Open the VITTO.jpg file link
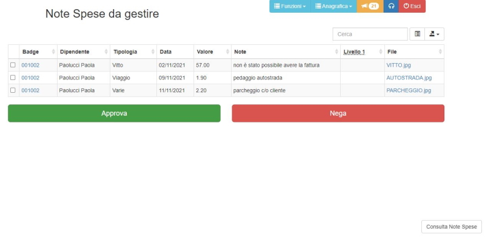485x237 pixels. [399, 65]
